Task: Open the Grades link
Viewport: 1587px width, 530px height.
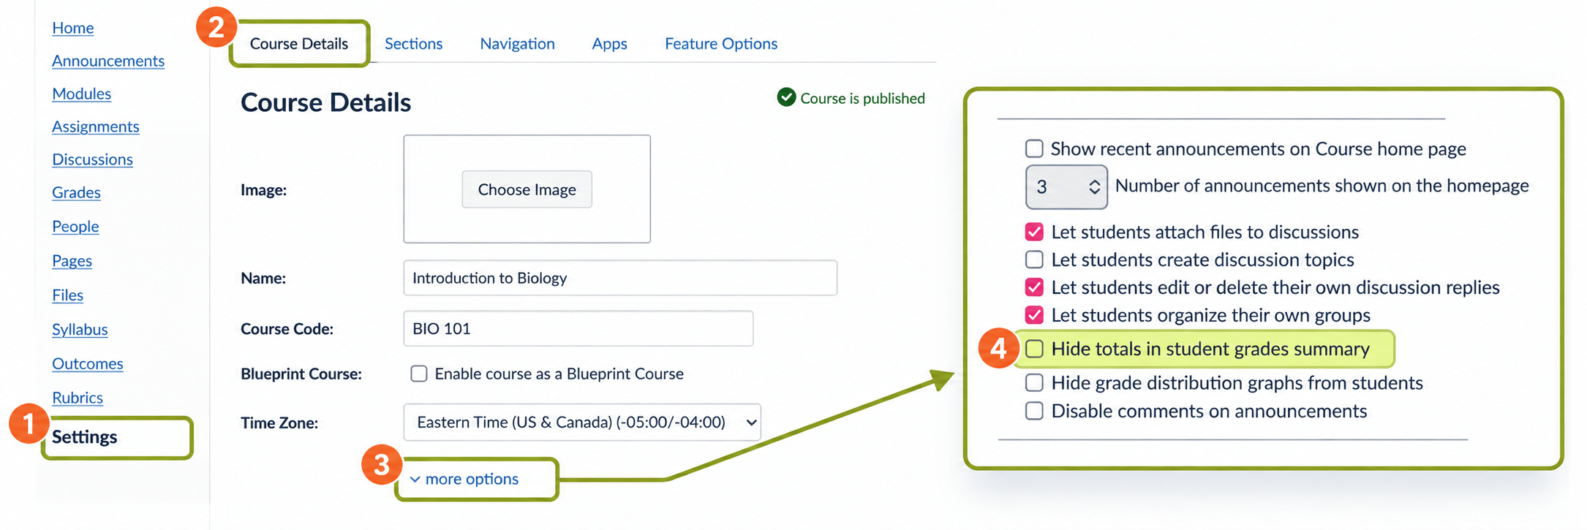Action: click(x=76, y=192)
